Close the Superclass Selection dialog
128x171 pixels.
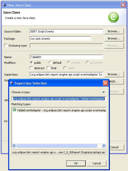[x=105, y=83]
